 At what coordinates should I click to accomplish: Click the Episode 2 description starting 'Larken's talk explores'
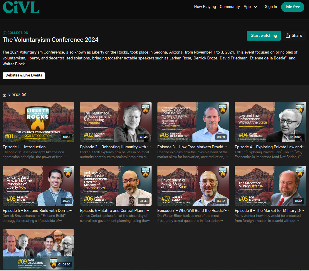coord(115,154)
